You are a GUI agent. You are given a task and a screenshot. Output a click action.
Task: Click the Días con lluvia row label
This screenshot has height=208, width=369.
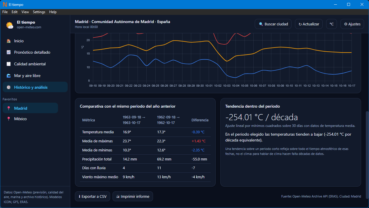tap(94, 168)
